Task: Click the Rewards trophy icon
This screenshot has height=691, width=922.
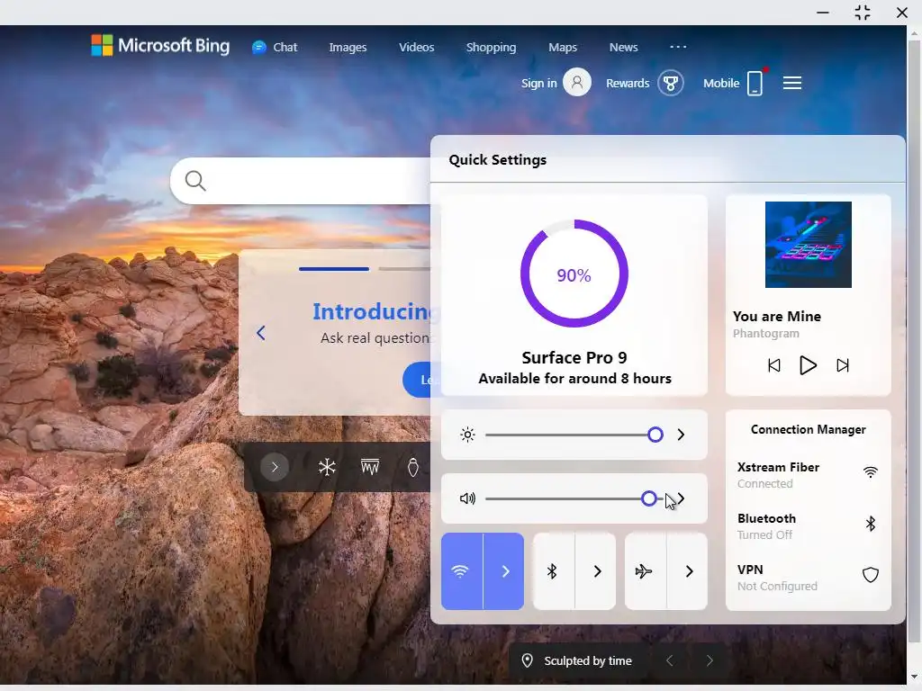Action: [x=670, y=83]
